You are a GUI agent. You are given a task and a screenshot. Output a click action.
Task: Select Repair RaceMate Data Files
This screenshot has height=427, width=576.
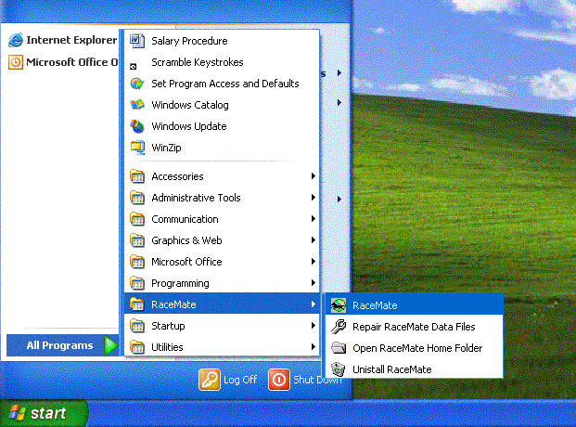point(414,327)
